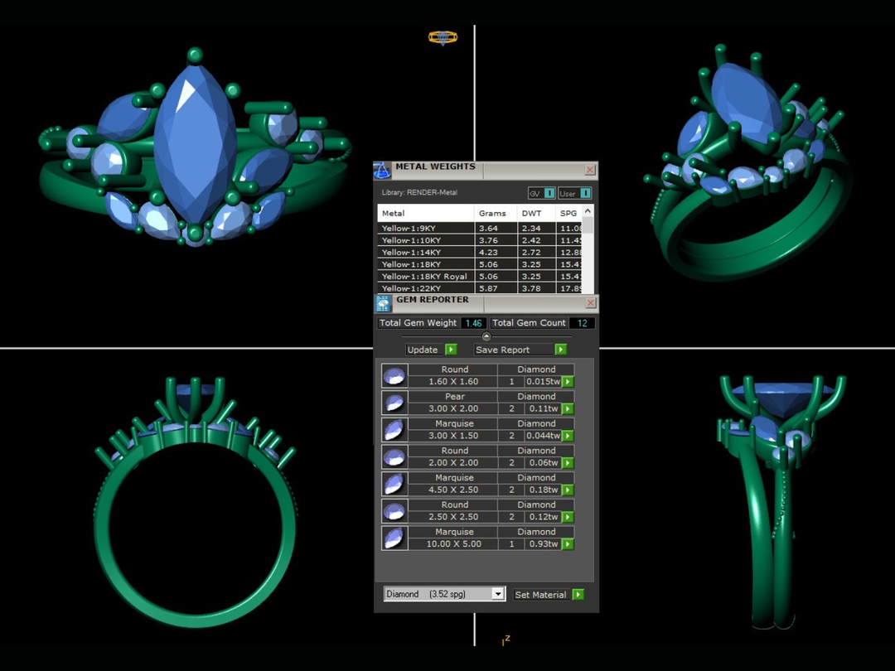Click the small ring icon at viewport top
Image resolution: width=895 pixels, height=671 pixels.
(x=443, y=37)
